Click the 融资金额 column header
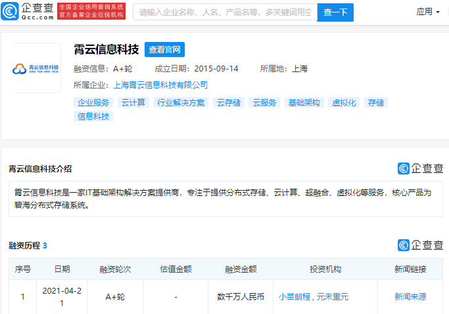This screenshot has width=449, height=314. tap(241, 269)
